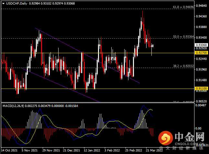This screenshot has width=209, height=154.
Task: Click the 0.94360 price scale value
Action: tap(202, 16)
